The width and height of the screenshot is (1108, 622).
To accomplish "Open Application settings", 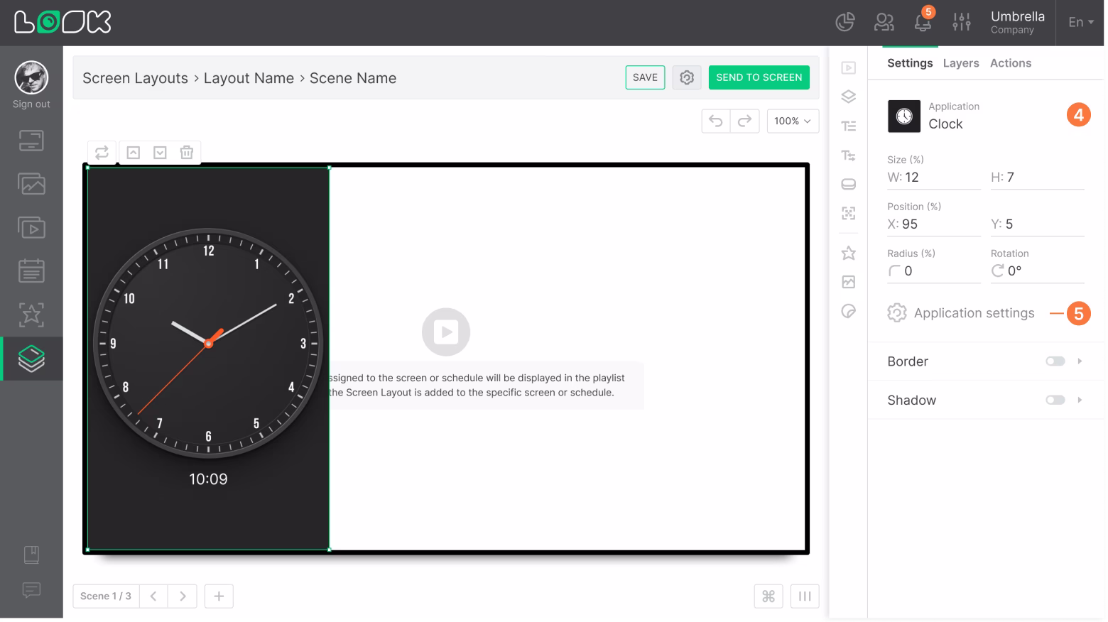I will coord(961,313).
